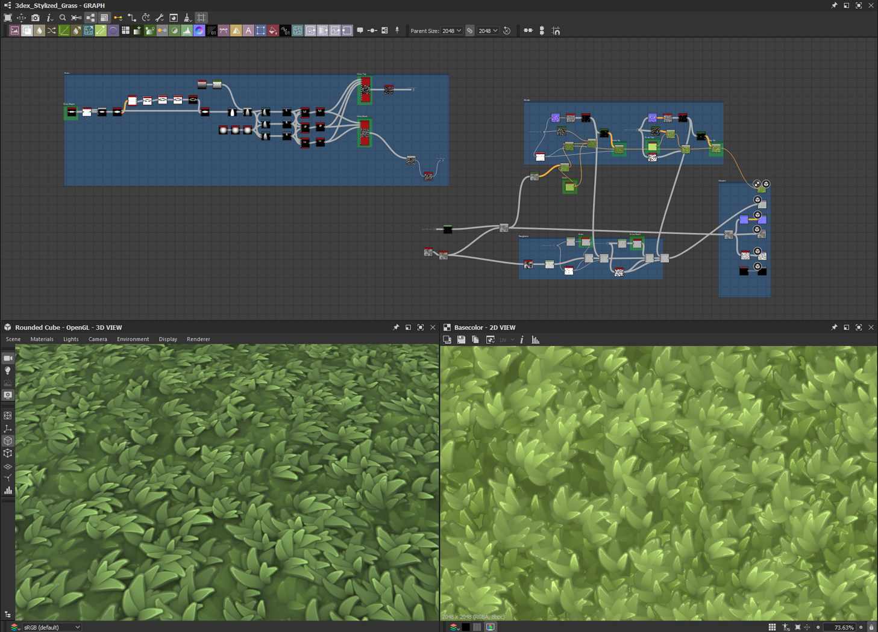Save the 2D view bitmap with disk icon
878x632 pixels.
461,340
